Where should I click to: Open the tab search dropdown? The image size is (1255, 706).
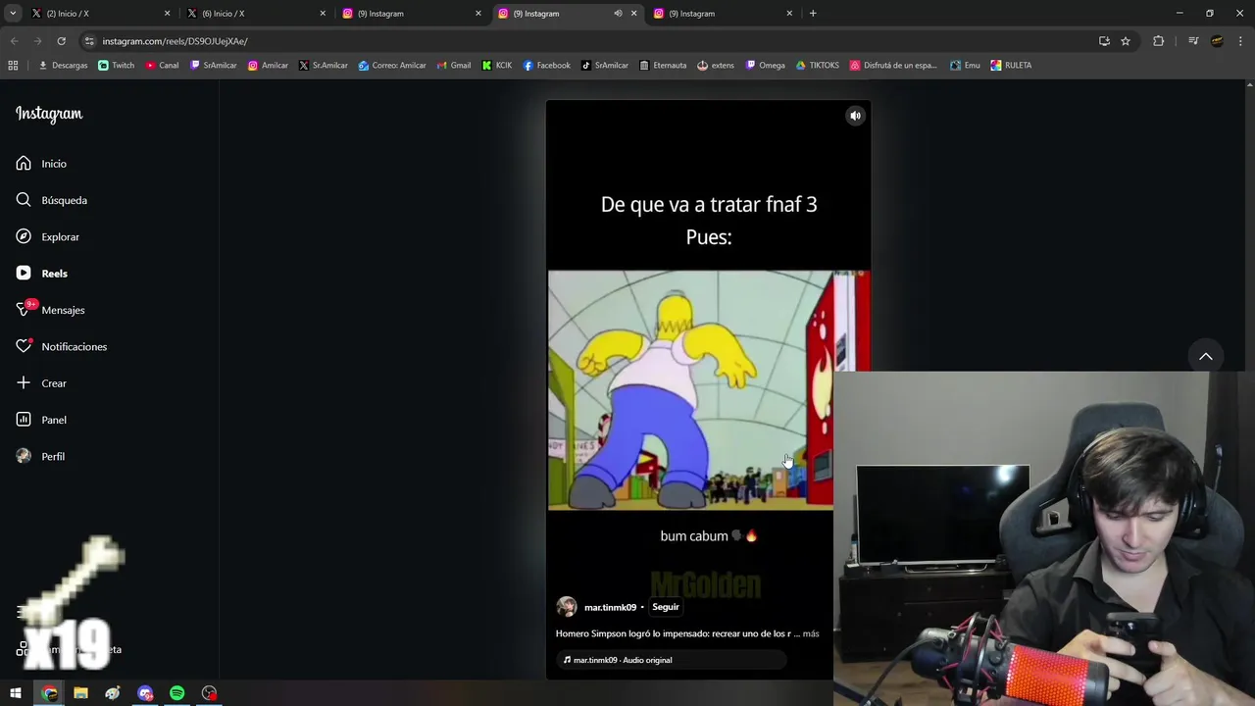pos(13,14)
